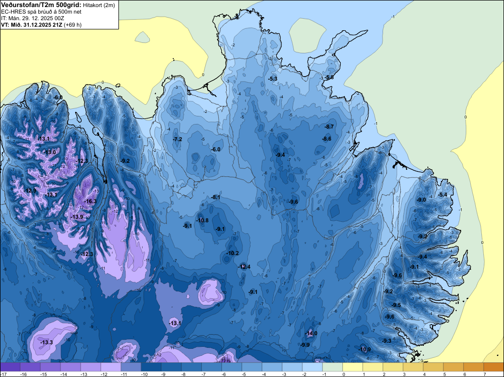
Task: Click the map title 'Veðurstofan/T2m 500grid'
Action: [41, 5]
